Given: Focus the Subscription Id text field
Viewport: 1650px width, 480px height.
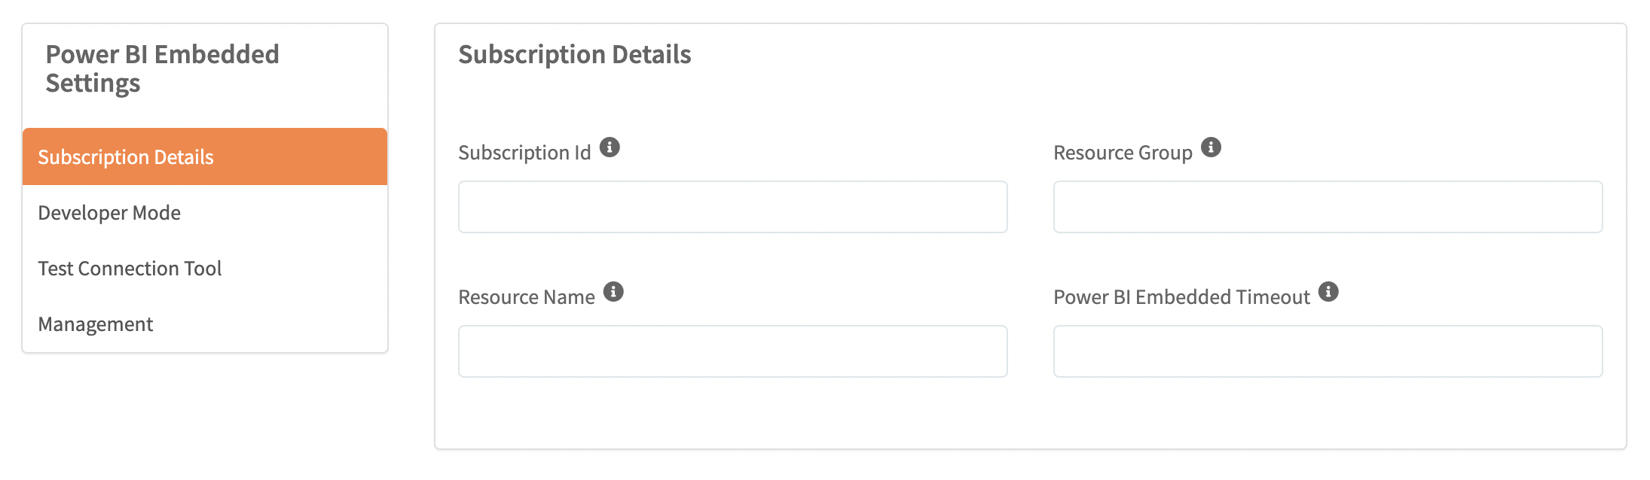Looking at the screenshot, I should (732, 207).
